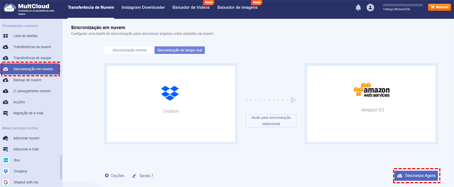Click the sync direction arrow

(x=271, y=100)
